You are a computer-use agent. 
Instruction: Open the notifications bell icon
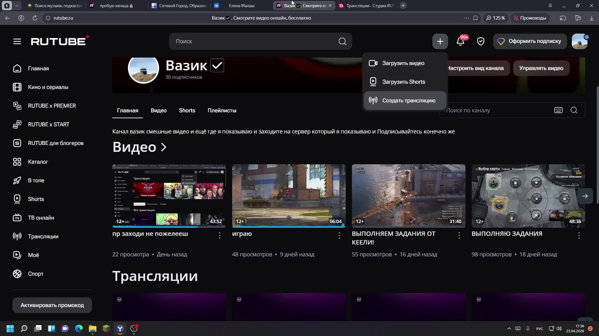[460, 41]
